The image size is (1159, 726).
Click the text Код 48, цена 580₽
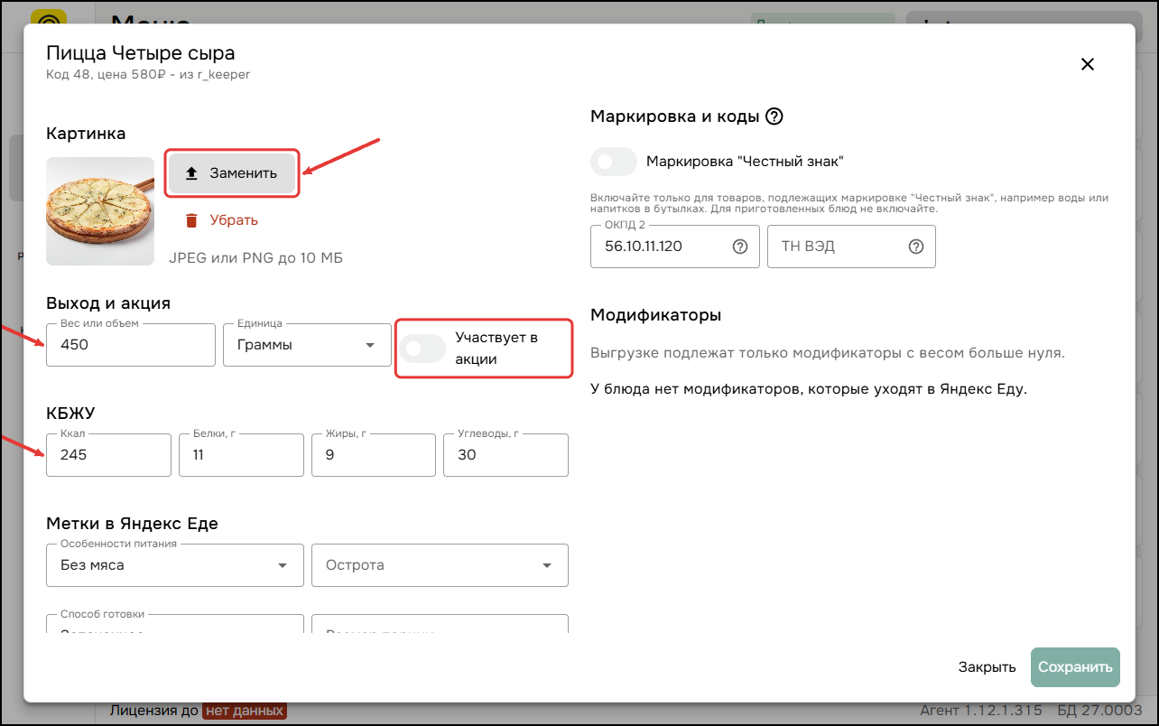(106, 75)
